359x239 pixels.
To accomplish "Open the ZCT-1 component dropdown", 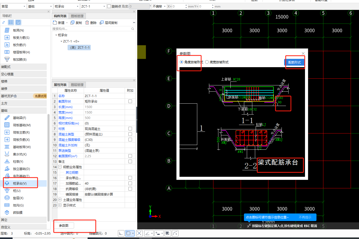I will [93, 6].
